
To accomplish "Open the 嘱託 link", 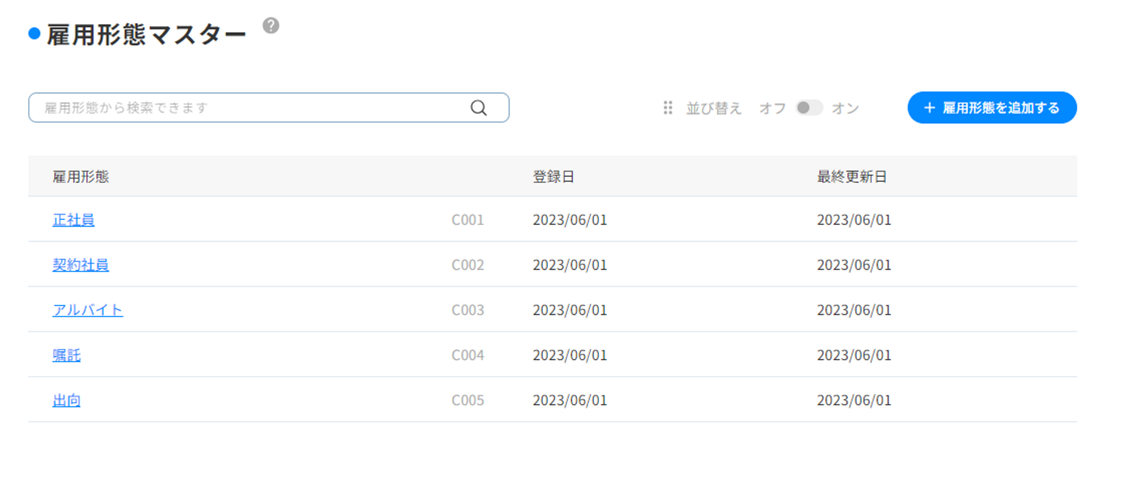I will click(67, 356).
